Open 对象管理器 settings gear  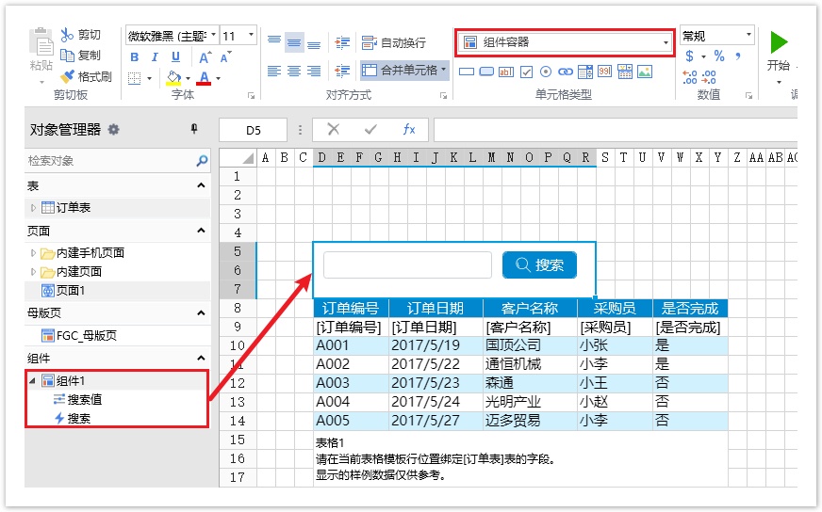[113, 129]
